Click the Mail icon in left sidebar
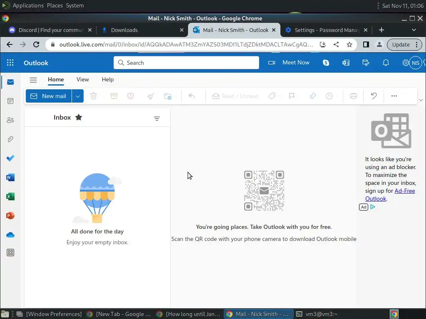 click(10, 82)
